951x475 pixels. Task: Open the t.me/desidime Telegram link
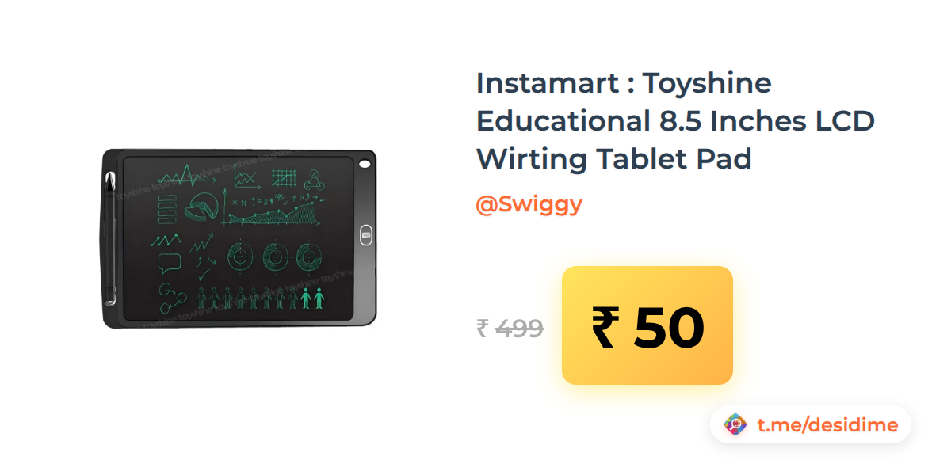pos(827,425)
